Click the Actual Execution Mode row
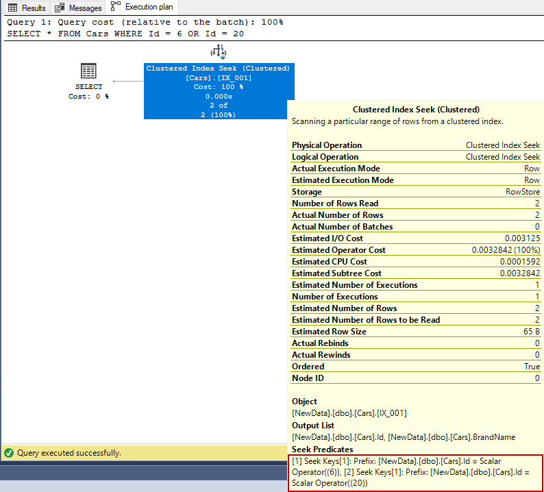544x492 pixels. click(416, 169)
